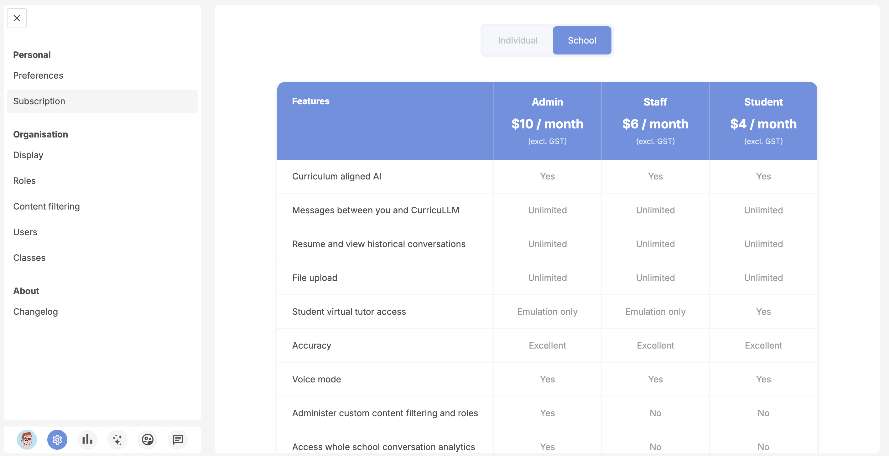This screenshot has height=456, width=889.
Task: Click the Admin $10 per month column header
Action: click(547, 122)
